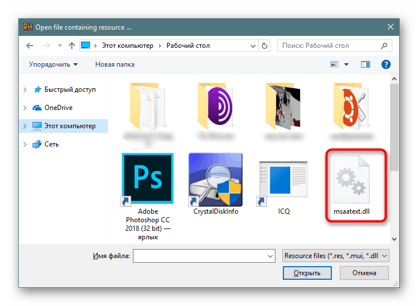Viewport: 418px width, 306px height.
Task: Select the Tor Browser folder icon
Action: [x=216, y=106]
